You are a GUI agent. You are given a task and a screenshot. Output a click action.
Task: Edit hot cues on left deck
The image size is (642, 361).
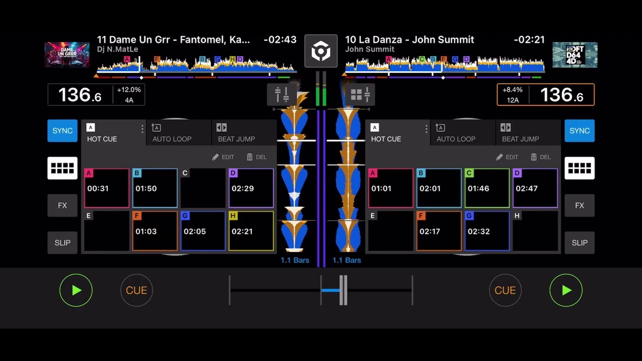(223, 157)
